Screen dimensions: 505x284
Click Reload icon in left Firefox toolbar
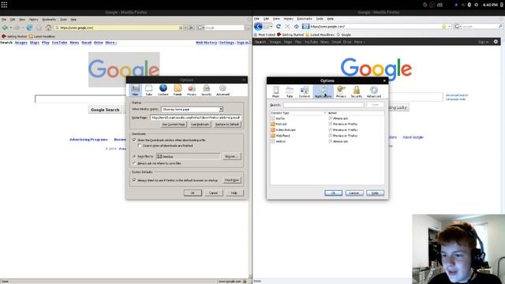(x=29, y=28)
